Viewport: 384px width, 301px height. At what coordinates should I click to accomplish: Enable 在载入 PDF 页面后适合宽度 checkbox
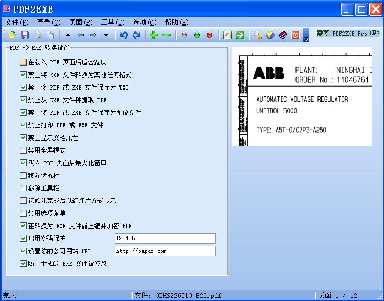click(x=23, y=62)
